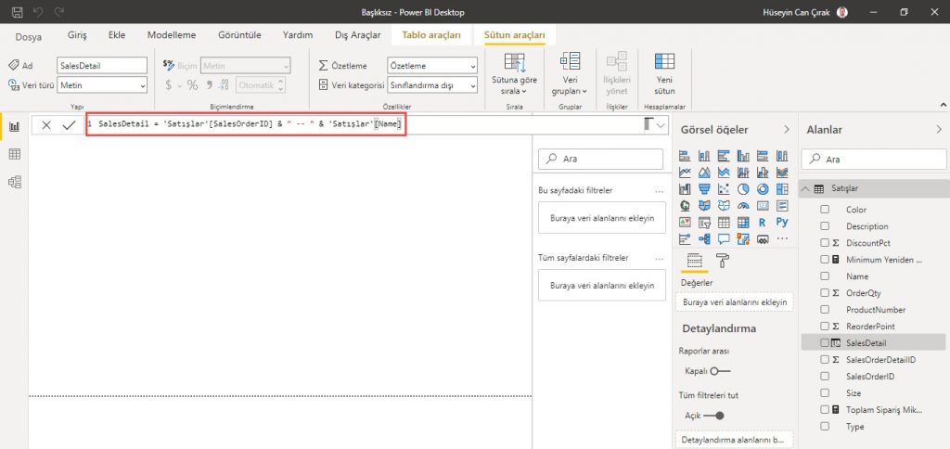The width and height of the screenshot is (950, 449).
Task: Open the Yardım tab
Action: [x=298, y=35]
